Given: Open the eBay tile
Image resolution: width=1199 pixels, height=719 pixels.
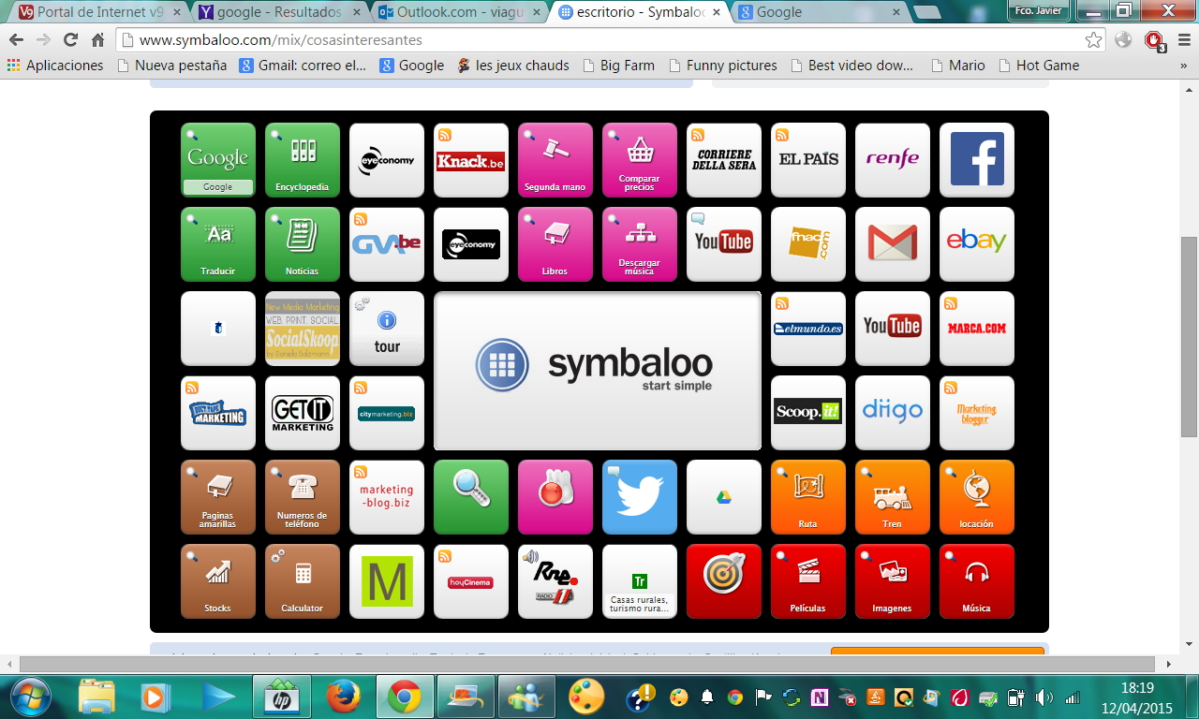Looking at the screenshot, I should (x=976, y=244).
